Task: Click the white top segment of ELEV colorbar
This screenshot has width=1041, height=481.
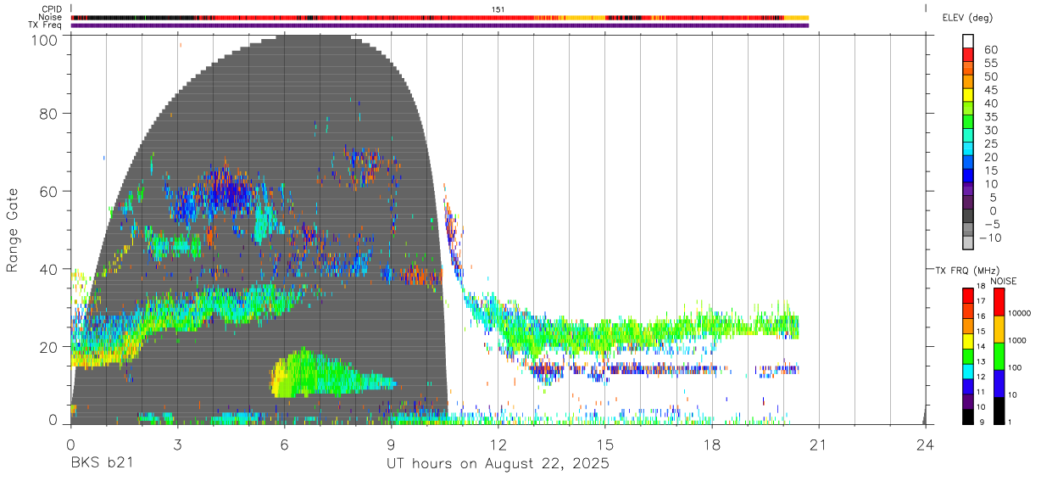Action: tap(968, 41)
